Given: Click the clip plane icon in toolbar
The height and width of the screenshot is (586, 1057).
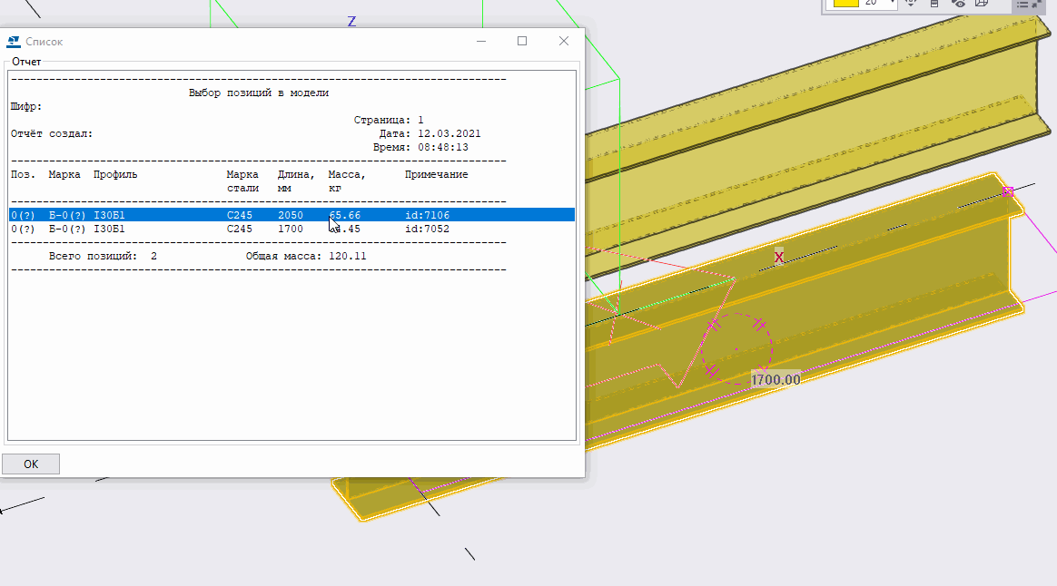Looking at the screenshot, I should [934, 4].
